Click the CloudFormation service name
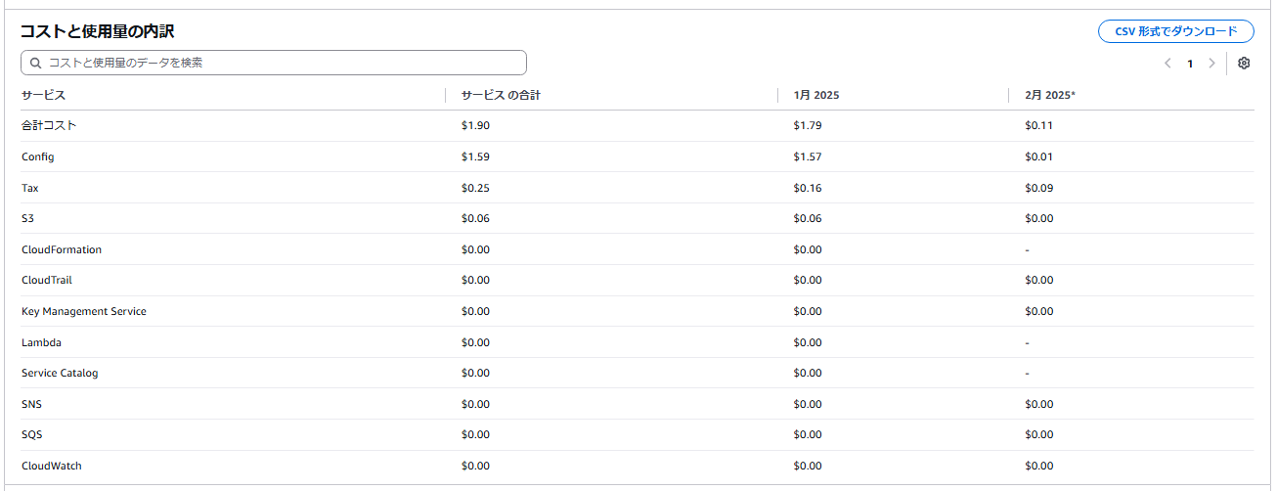 pyautogui.click(x=62, y=249)
